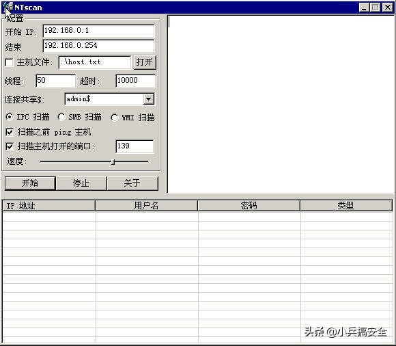This screenshot has width=396, height=346.
Task: Minimize the NTscan window
Action: [364, 8]
